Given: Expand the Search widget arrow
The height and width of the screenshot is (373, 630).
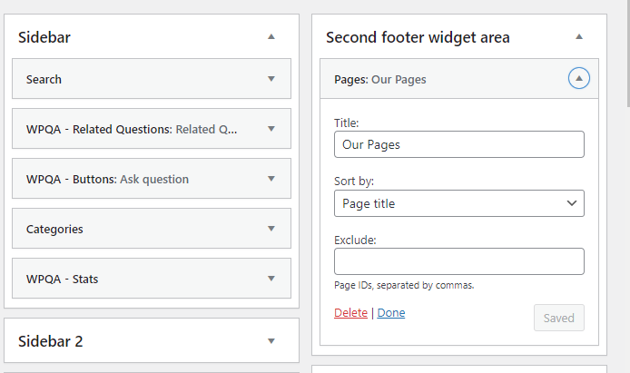Looking at the screenshot, I should click(x=271, y=79).
